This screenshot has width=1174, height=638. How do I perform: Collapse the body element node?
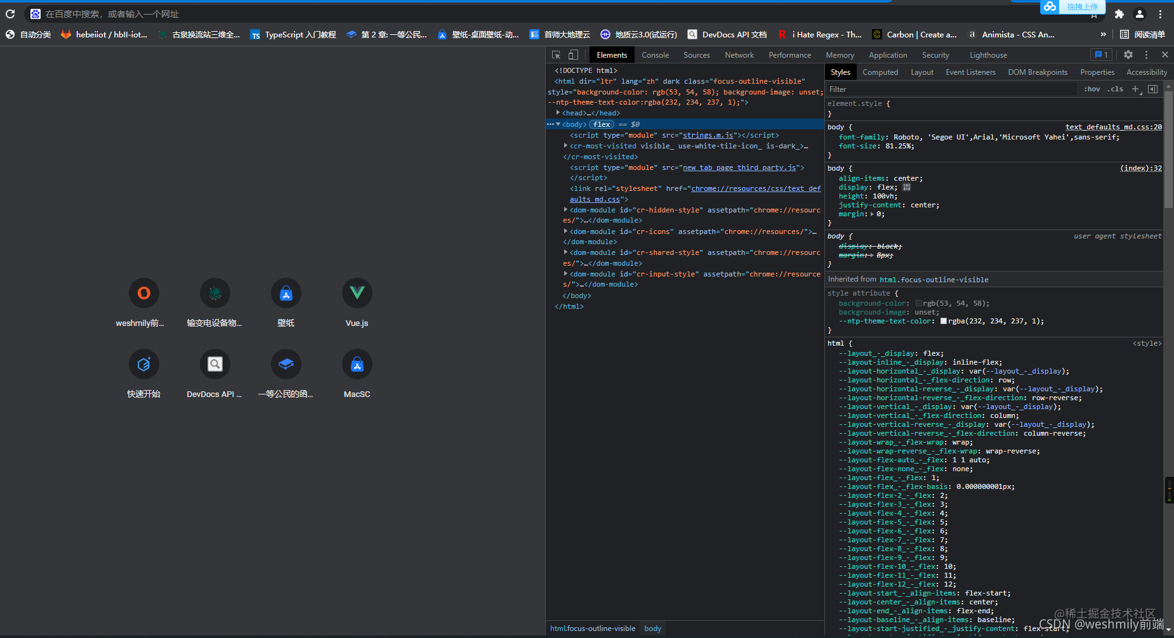point(558,124)
